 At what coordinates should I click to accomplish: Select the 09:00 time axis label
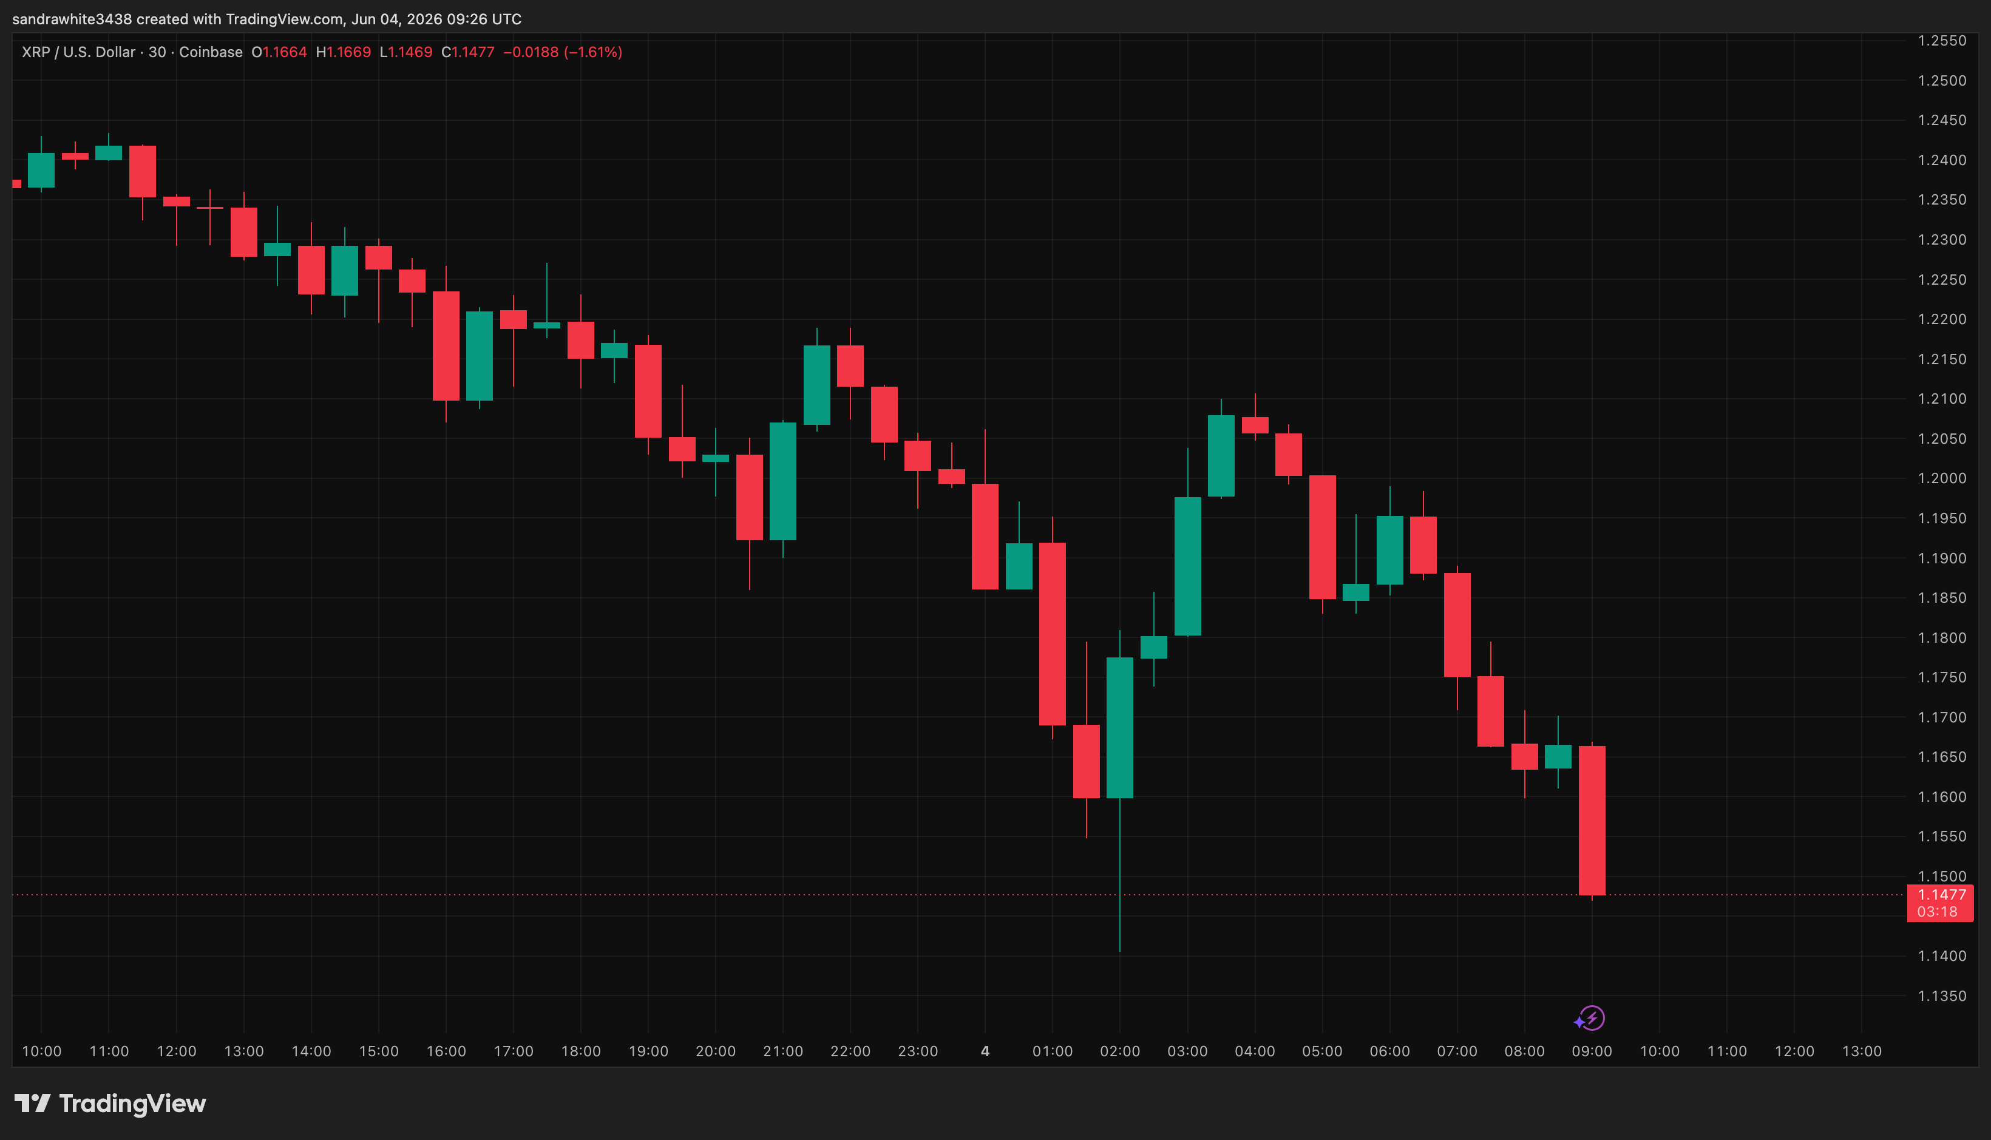[1592, 1051]
